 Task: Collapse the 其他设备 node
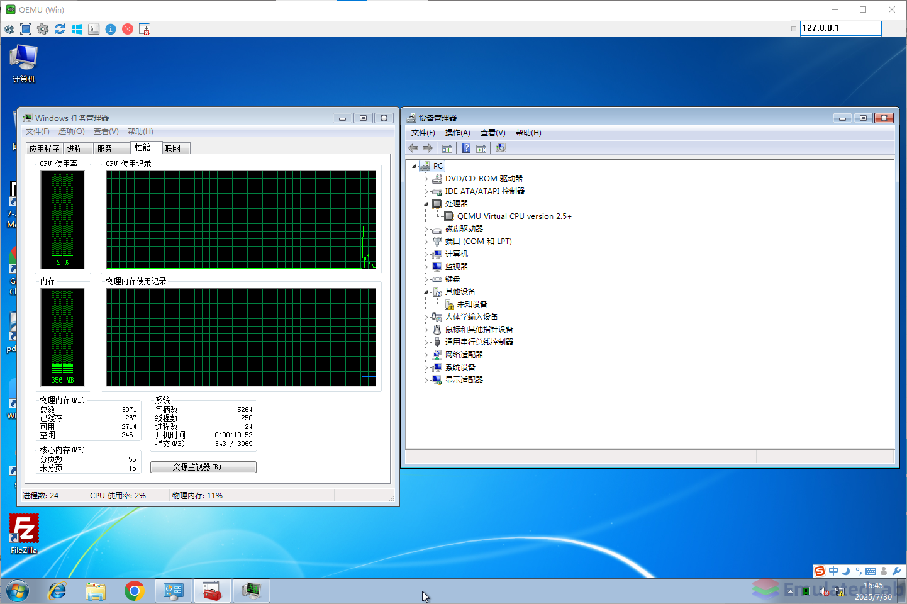tap(426, 292)
